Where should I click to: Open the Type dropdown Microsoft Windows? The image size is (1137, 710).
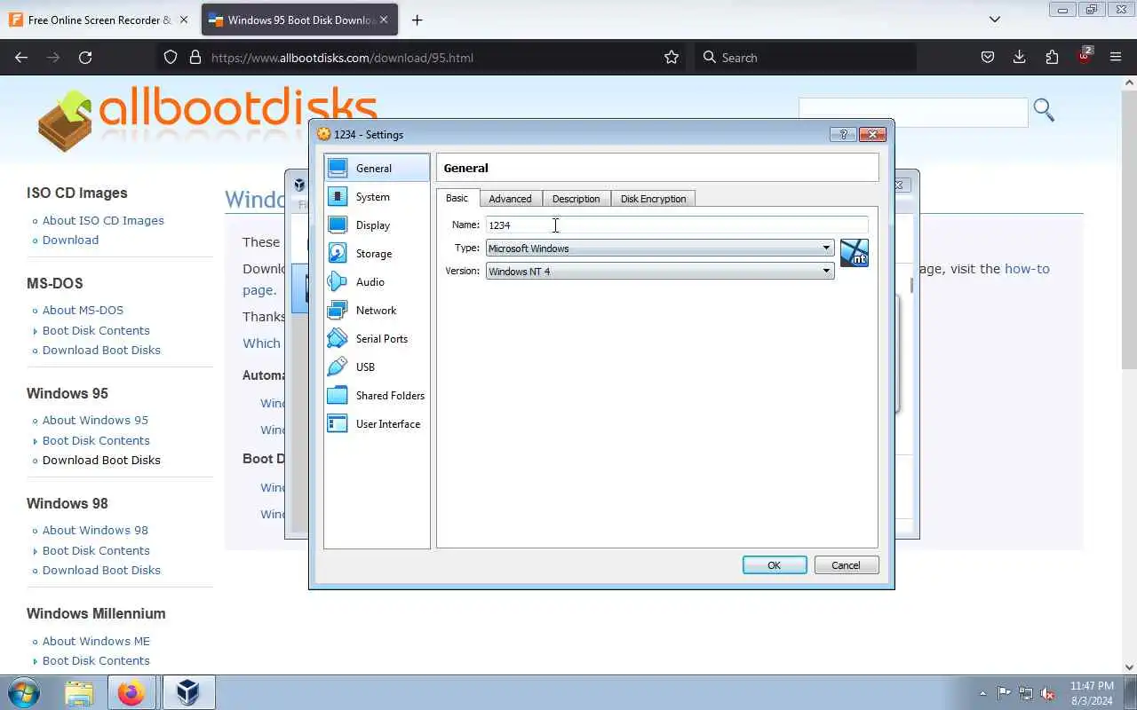pyautogui.click(x=659, y=248)
